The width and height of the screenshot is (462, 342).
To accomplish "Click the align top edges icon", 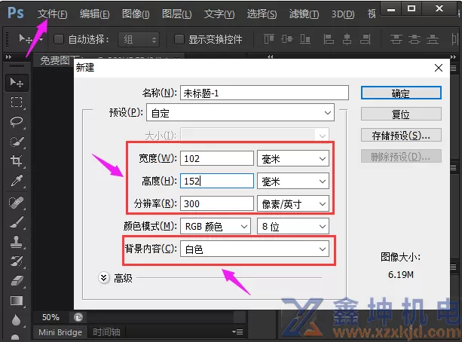I will point(269,39).
